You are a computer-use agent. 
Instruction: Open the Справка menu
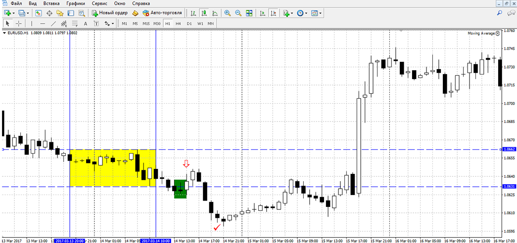tap(141, 3)
